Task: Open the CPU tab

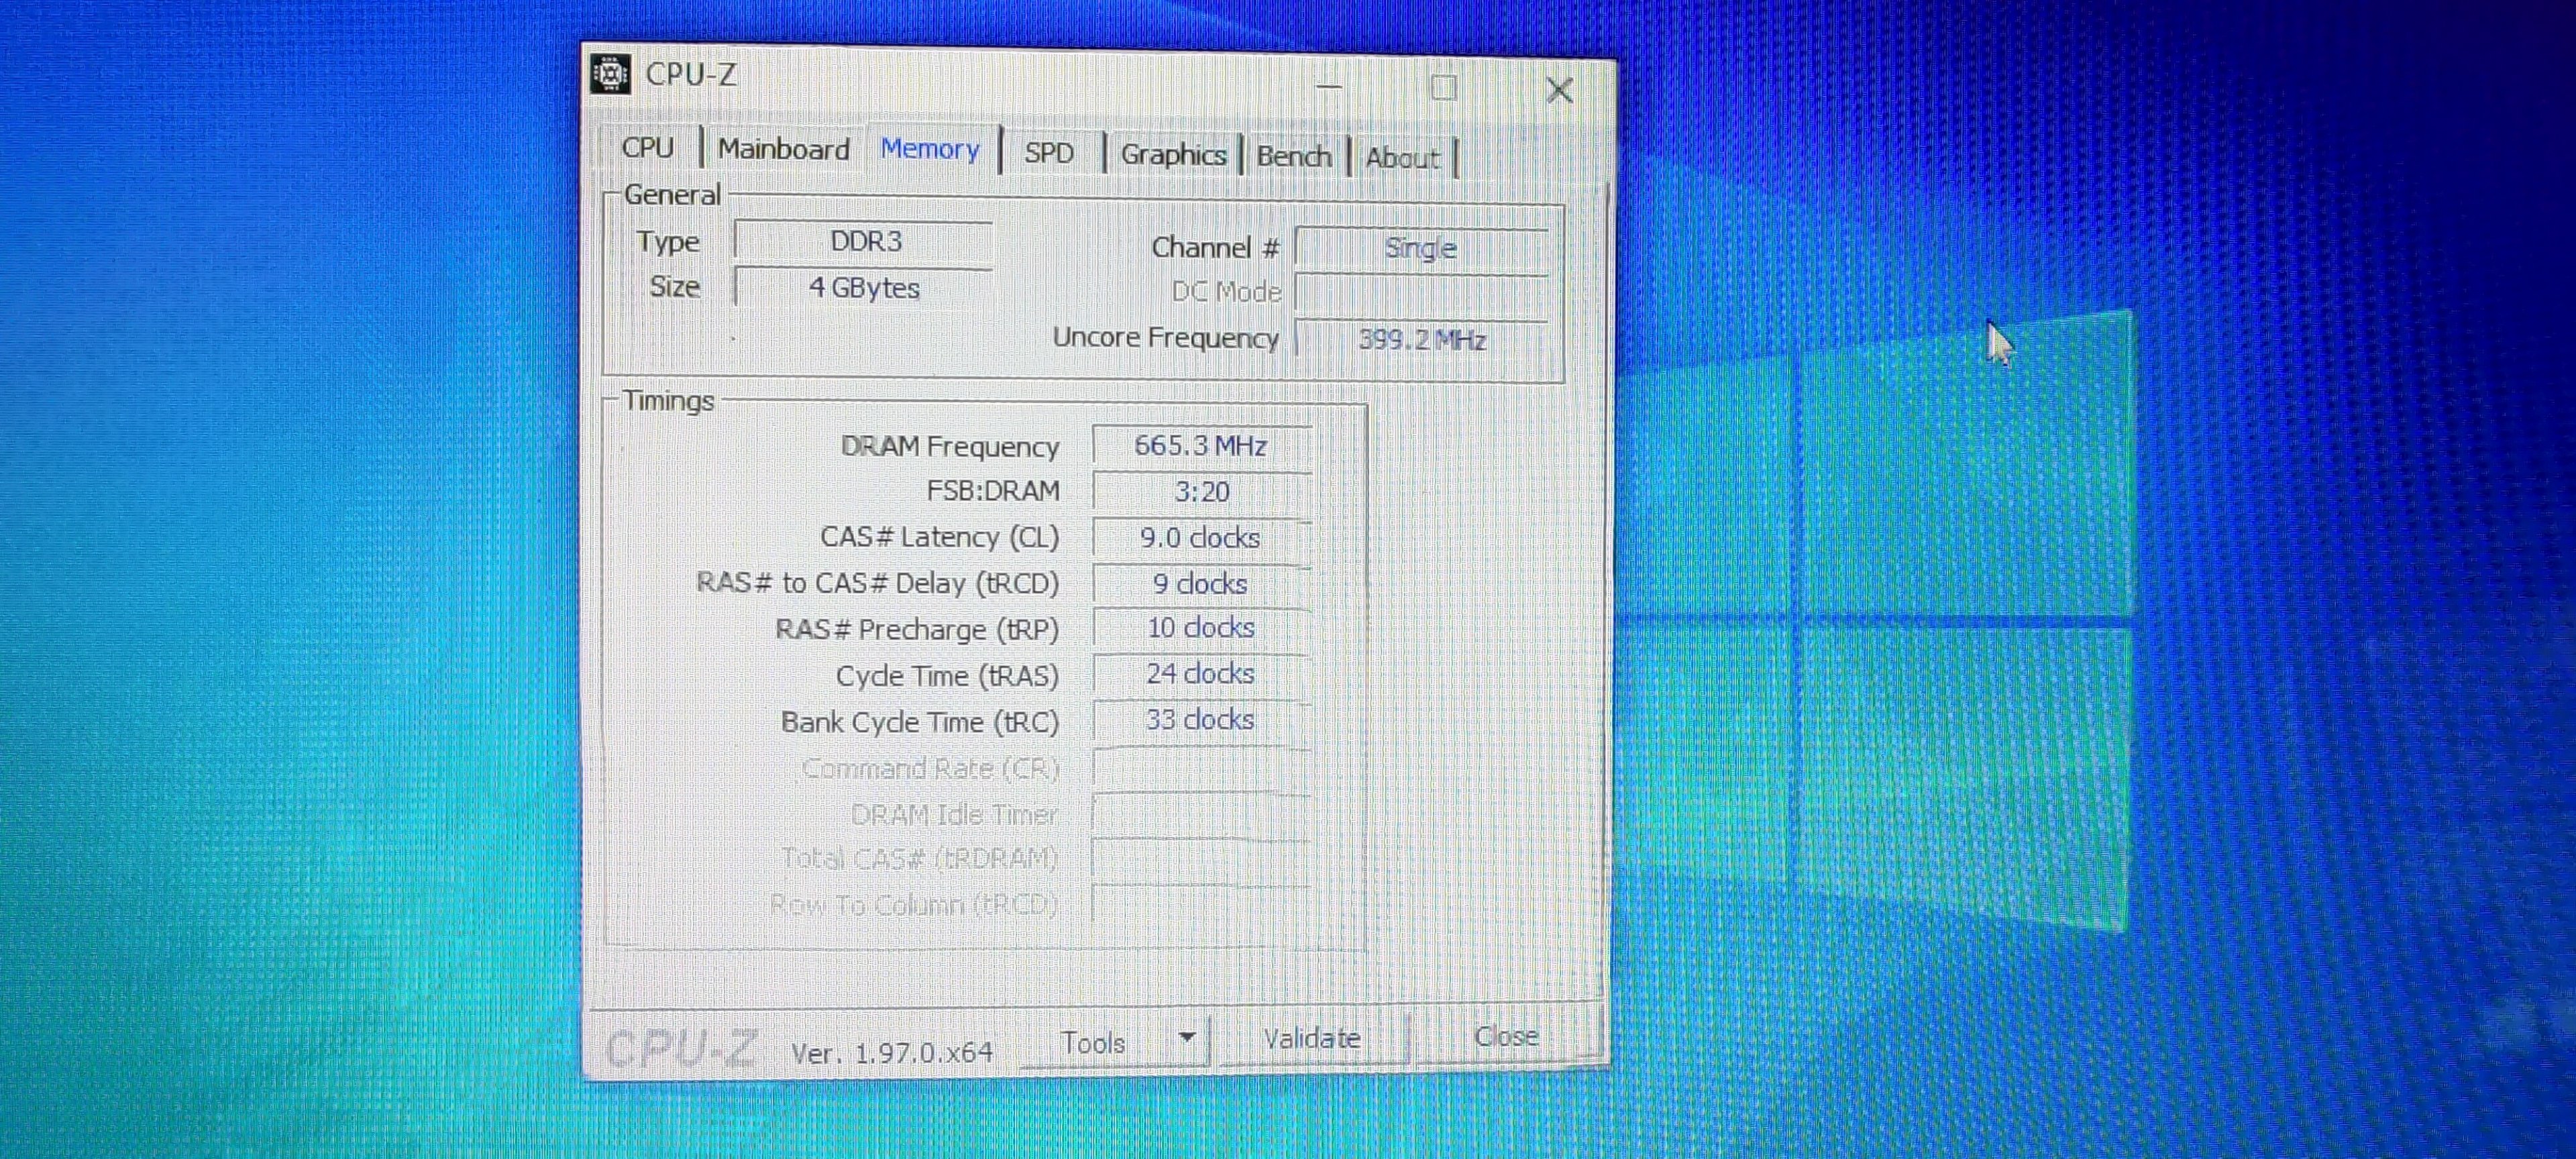Action: click(x=648, y=148)
